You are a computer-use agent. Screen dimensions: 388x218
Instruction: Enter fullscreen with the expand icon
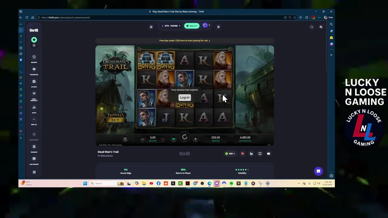pos(260,154)
